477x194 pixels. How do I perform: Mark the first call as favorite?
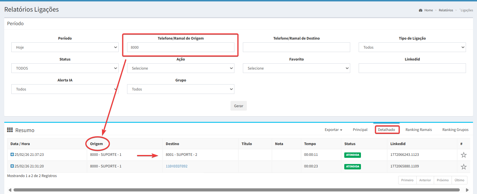(x=463, y=155)
